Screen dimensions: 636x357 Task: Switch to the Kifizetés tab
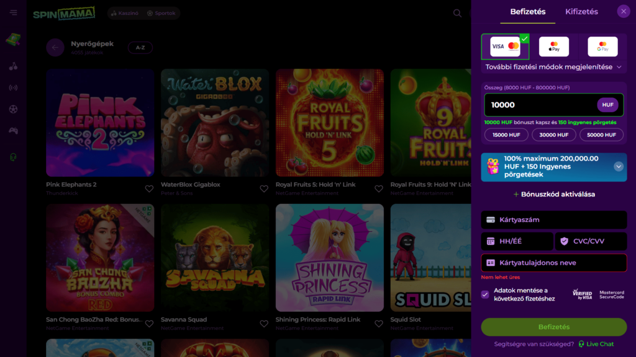click(581, 12)
